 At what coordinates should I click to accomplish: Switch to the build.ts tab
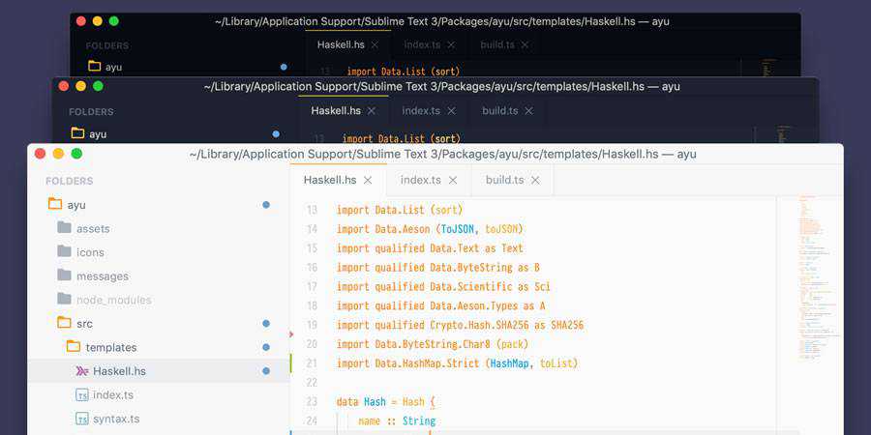[x=504, y=180]
